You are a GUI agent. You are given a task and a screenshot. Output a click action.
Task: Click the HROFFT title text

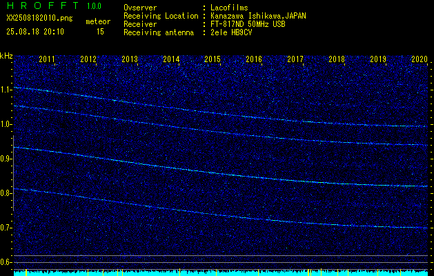coord(43,6)
